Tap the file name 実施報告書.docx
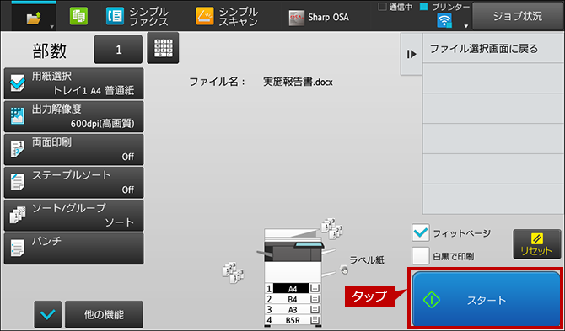565x331 pixels. click(298, 82)
